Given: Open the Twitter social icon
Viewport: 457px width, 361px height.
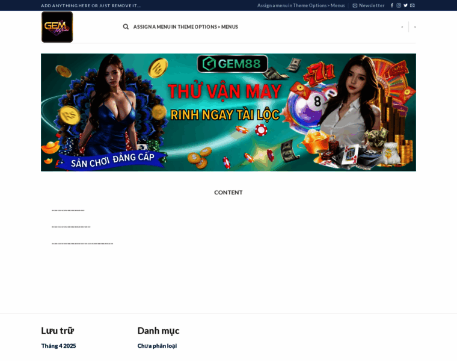Looking at the screenshot, I should point(405,5).
